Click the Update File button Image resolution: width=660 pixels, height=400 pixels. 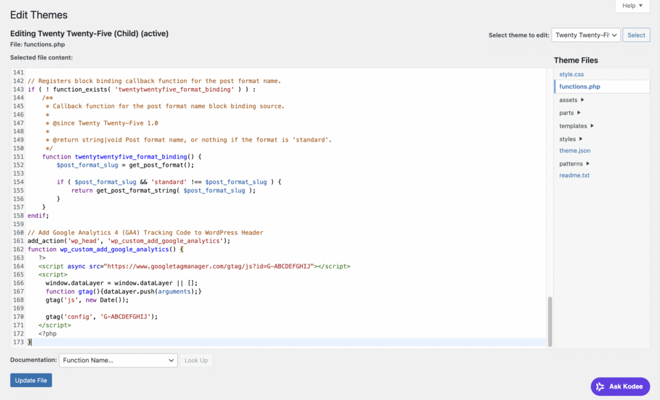coord(30,380)
